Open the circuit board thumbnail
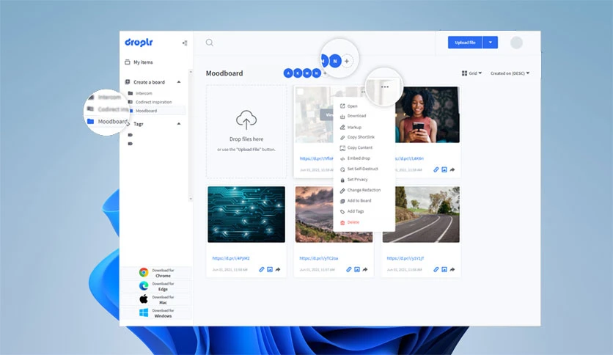 click(246, 214)
